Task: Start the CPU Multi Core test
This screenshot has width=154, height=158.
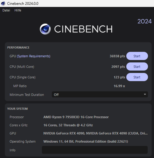Action: [137, 67]
